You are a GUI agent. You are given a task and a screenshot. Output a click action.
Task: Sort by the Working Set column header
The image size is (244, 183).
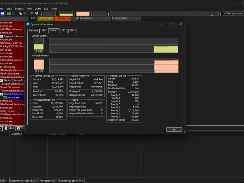[x=64, y=18]
